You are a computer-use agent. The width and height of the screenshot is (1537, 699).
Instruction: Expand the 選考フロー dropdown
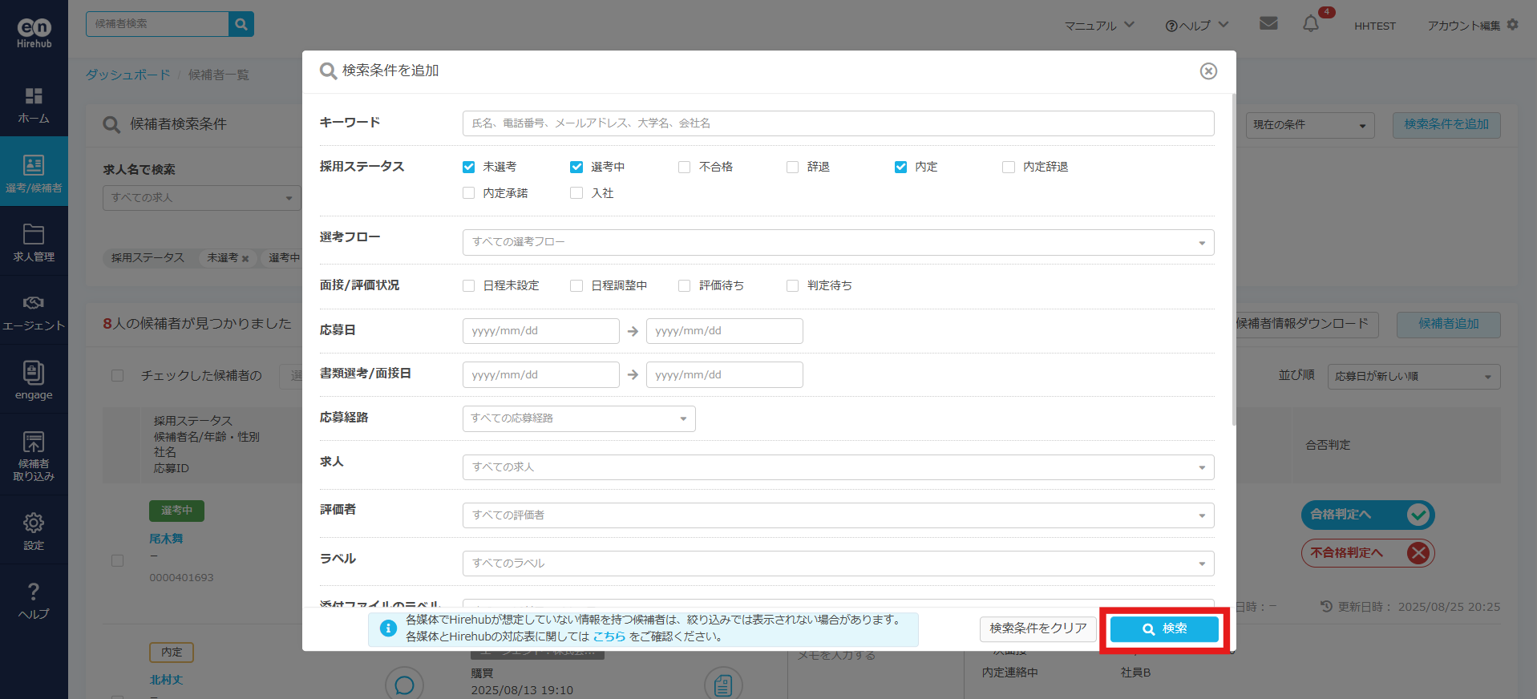coord(838,242)
